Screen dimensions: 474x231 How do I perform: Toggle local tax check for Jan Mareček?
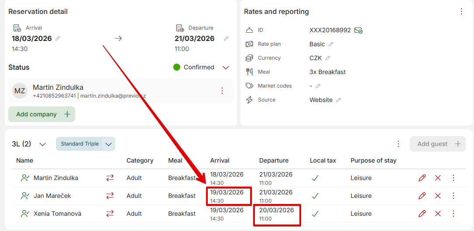pyautogui.click(x=315, y=196)
